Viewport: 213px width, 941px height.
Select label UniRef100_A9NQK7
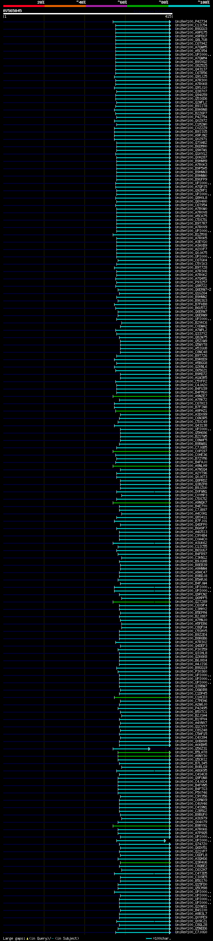(191, 503)
